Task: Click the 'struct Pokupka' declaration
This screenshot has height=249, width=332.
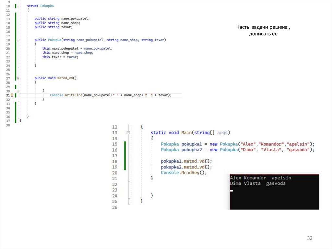Action: click(x=40, y=6)
